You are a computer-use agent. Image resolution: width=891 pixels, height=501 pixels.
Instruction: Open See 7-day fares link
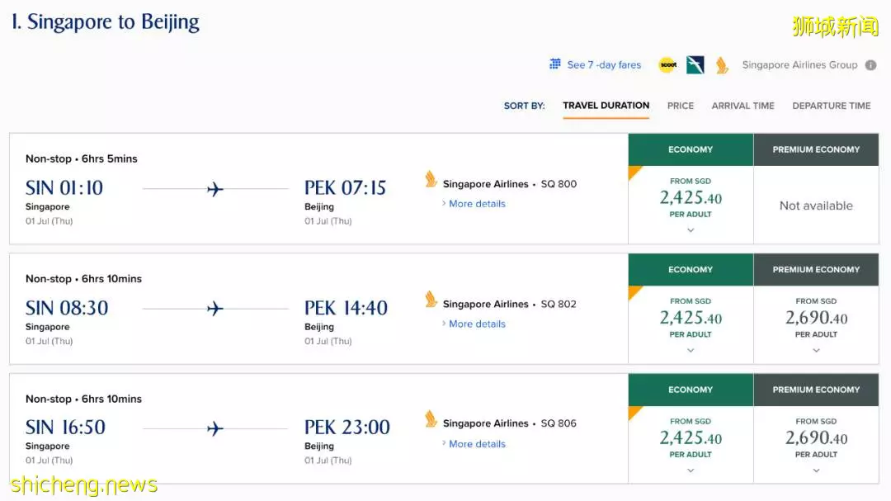pos(603,65)
